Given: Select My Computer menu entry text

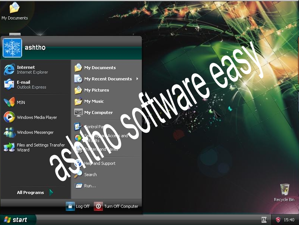Looking at the screenshot, I should click(x=98, y=112).
